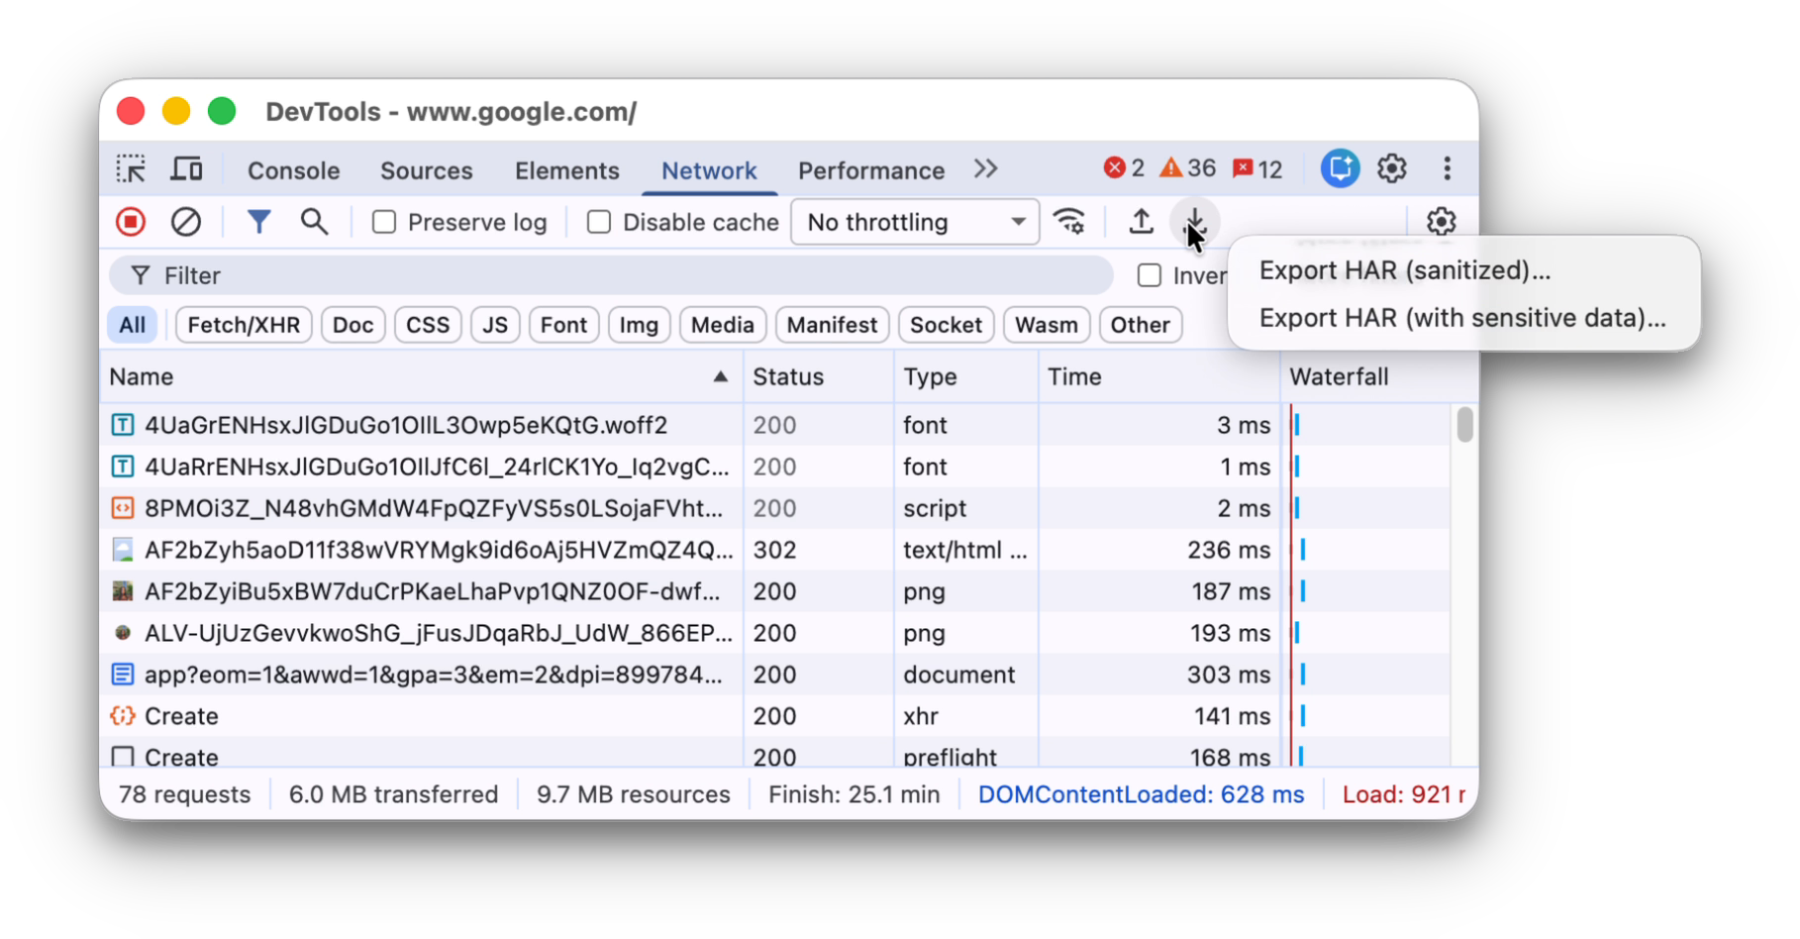Sort by Waterfall column header

point(1378,376)
